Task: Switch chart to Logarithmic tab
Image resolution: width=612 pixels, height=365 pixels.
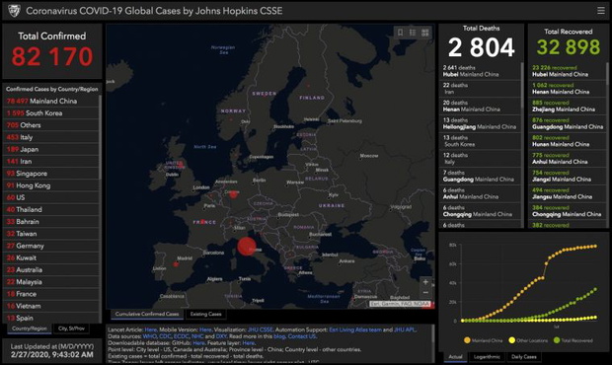Action: [x=487, y=356]
